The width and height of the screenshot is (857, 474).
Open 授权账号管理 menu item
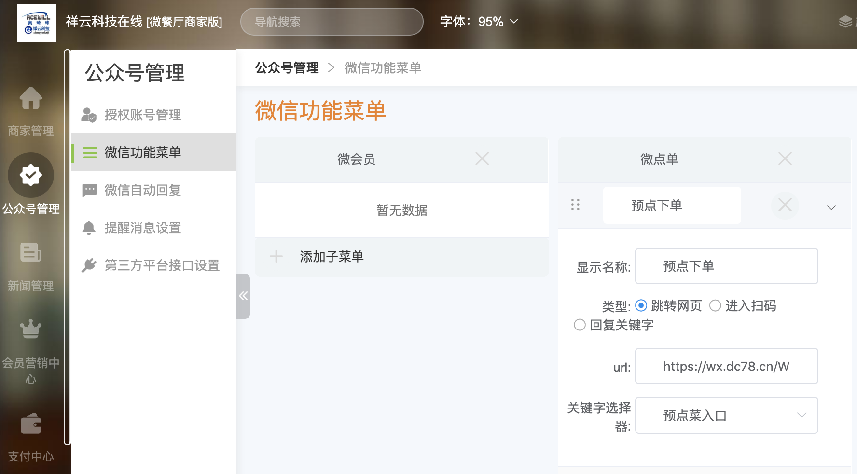154,115
